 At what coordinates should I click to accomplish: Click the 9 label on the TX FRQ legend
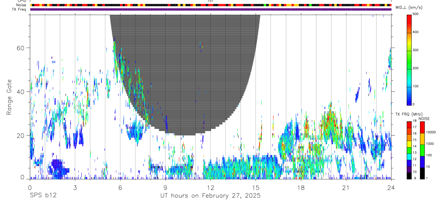pyautogui.click(x=415, y=178)
